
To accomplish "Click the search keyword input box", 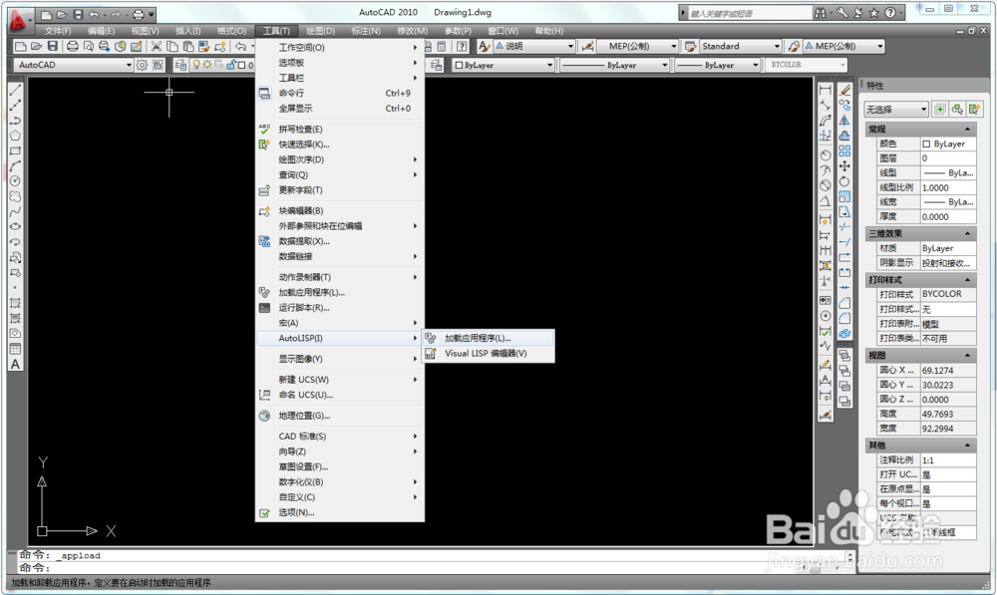I will click(x=750, y=13).
